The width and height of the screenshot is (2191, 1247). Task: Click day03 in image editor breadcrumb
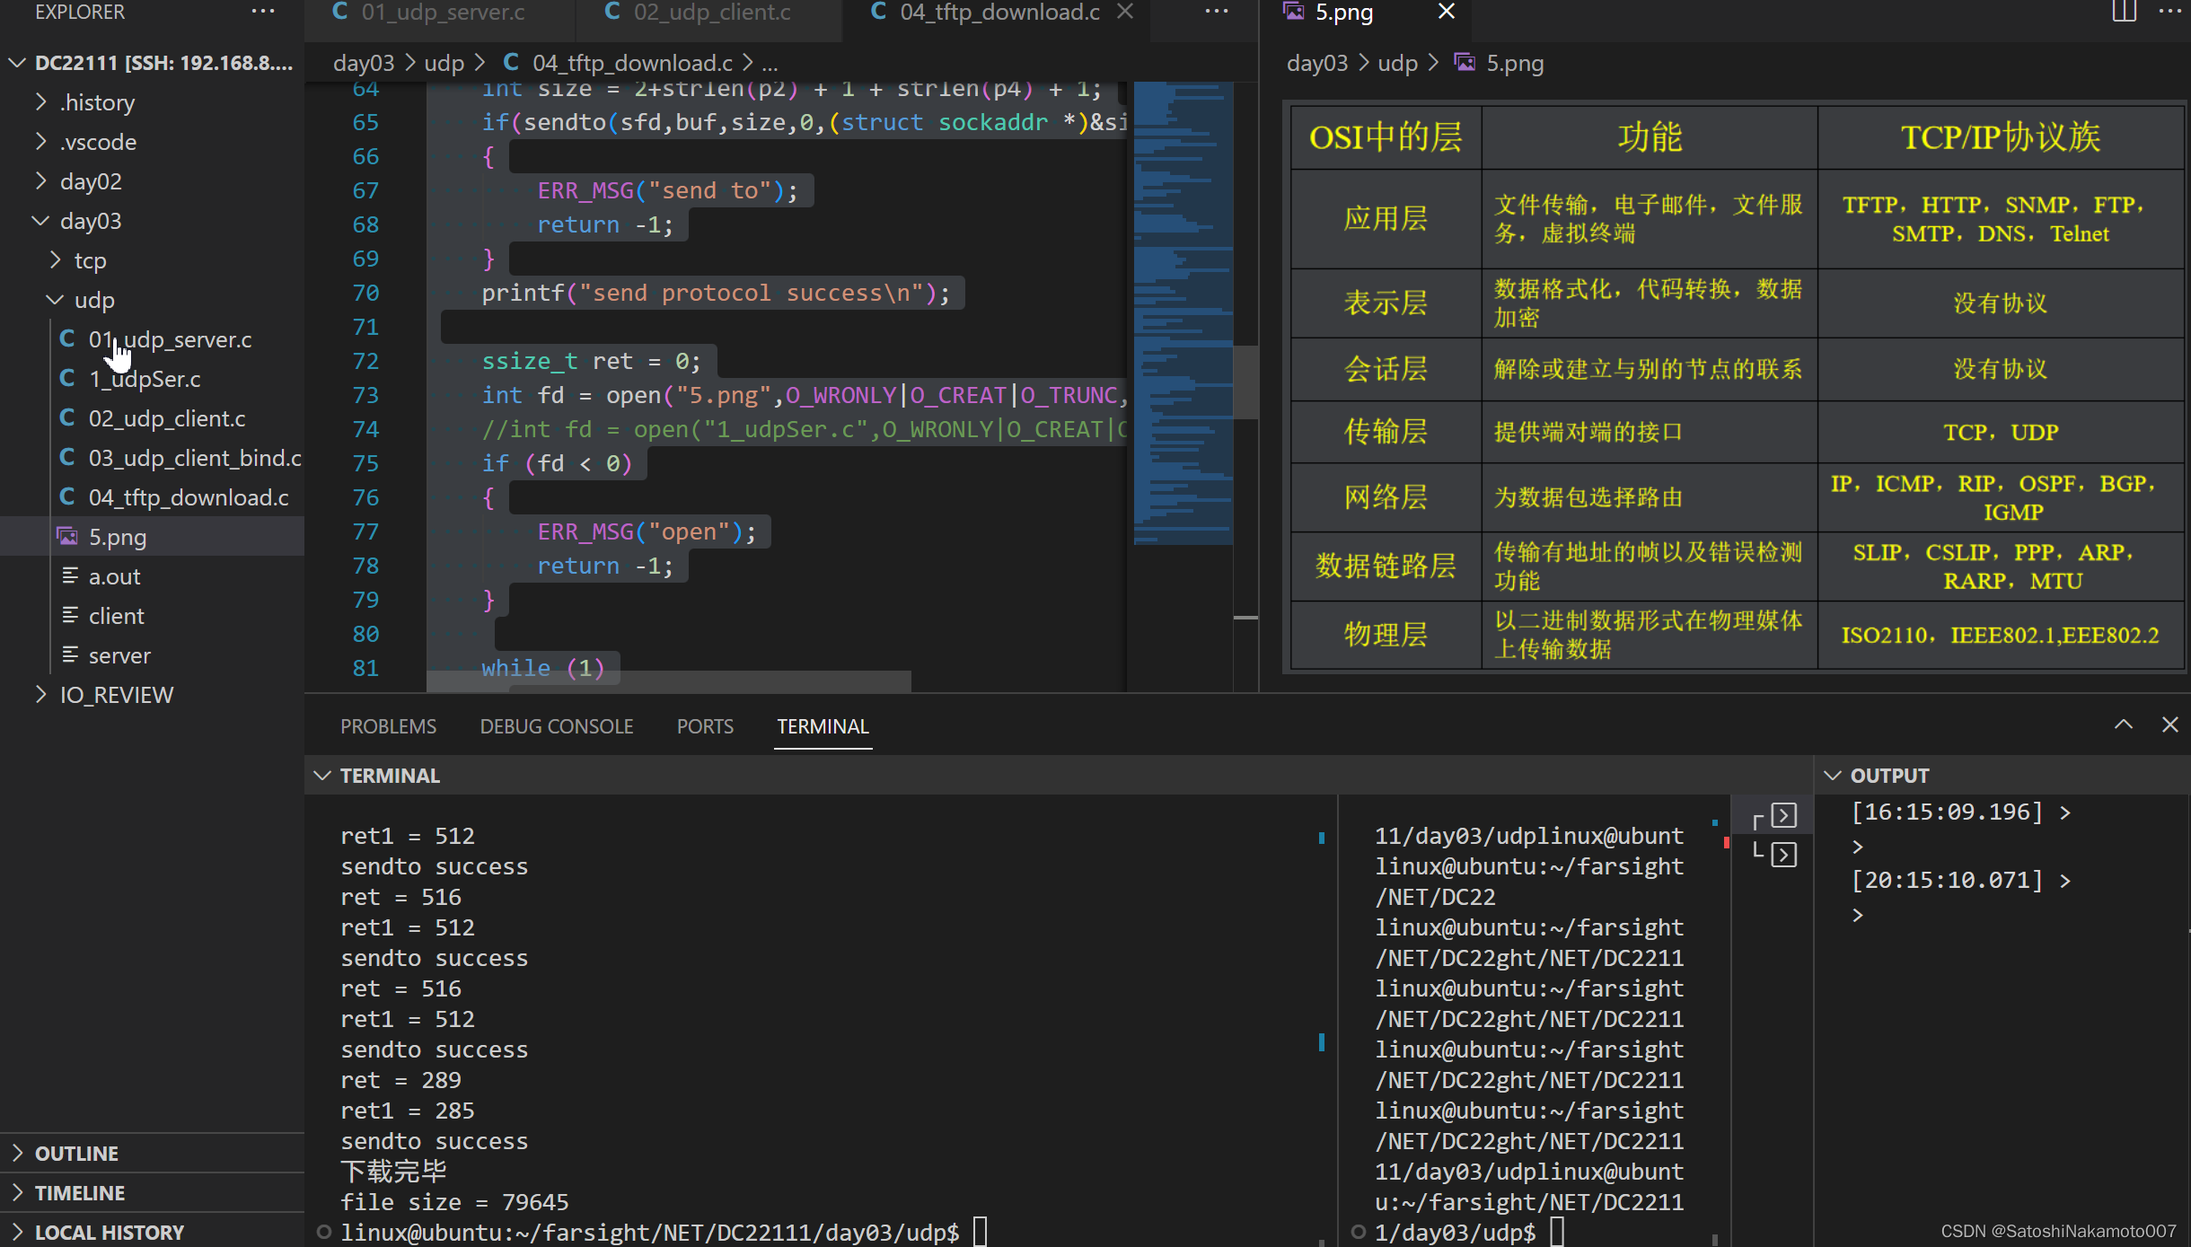(x=1317, y=63)
